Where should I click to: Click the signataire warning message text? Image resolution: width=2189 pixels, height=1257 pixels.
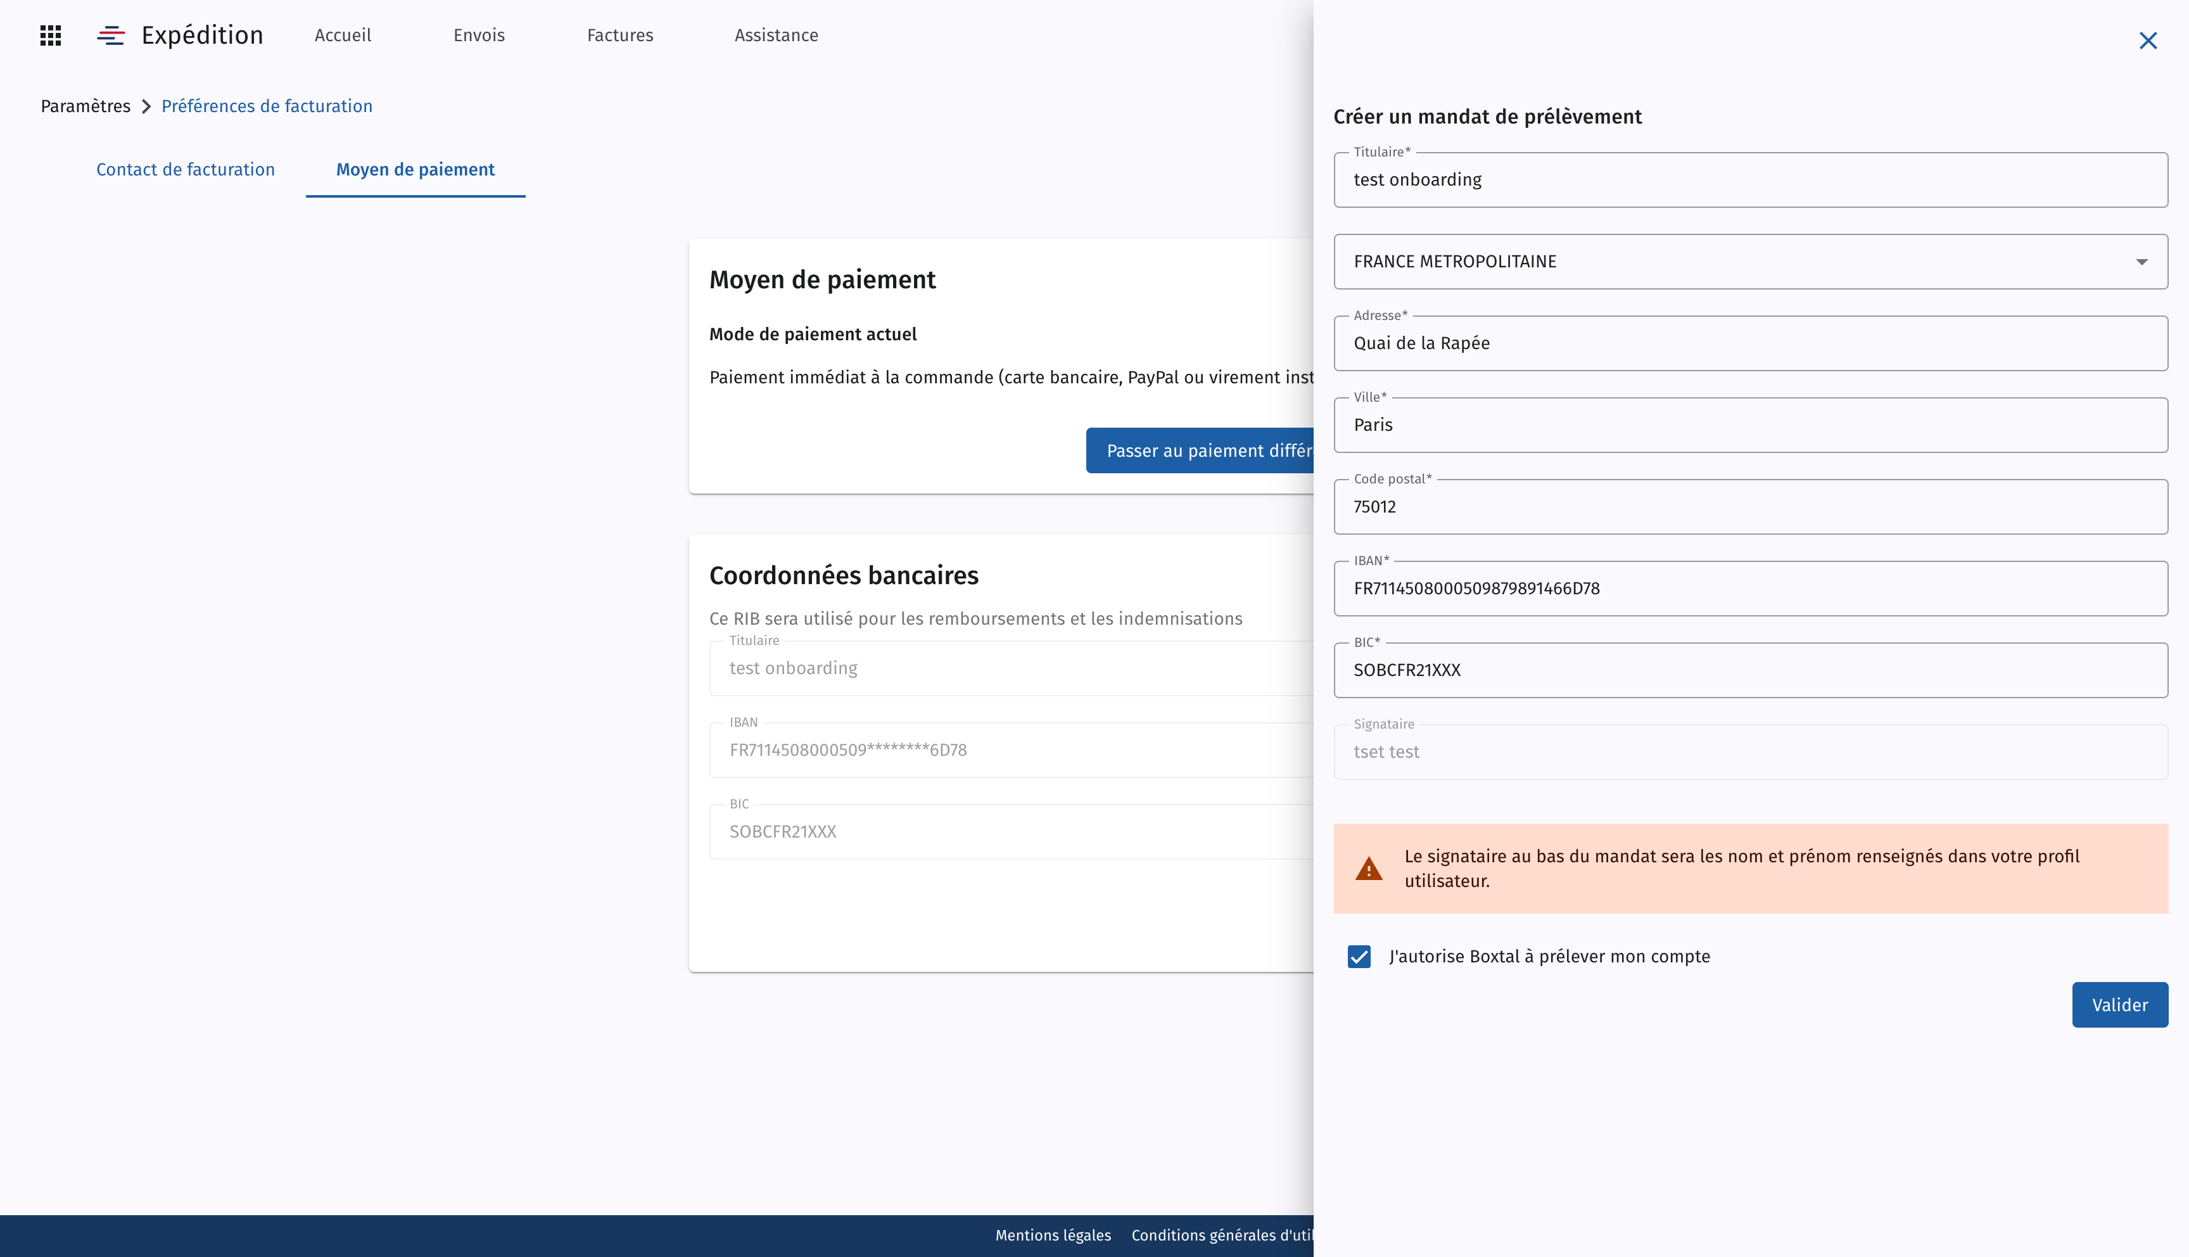tap(1741, 869)
